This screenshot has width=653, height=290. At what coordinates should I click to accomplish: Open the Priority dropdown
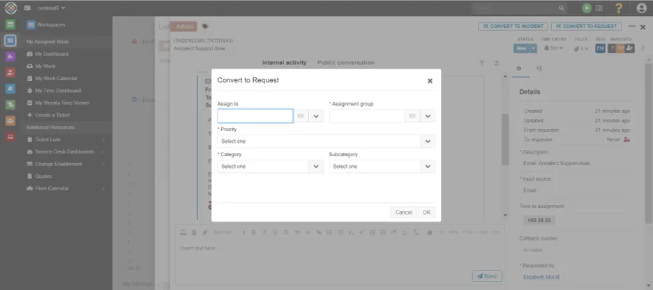326,142
